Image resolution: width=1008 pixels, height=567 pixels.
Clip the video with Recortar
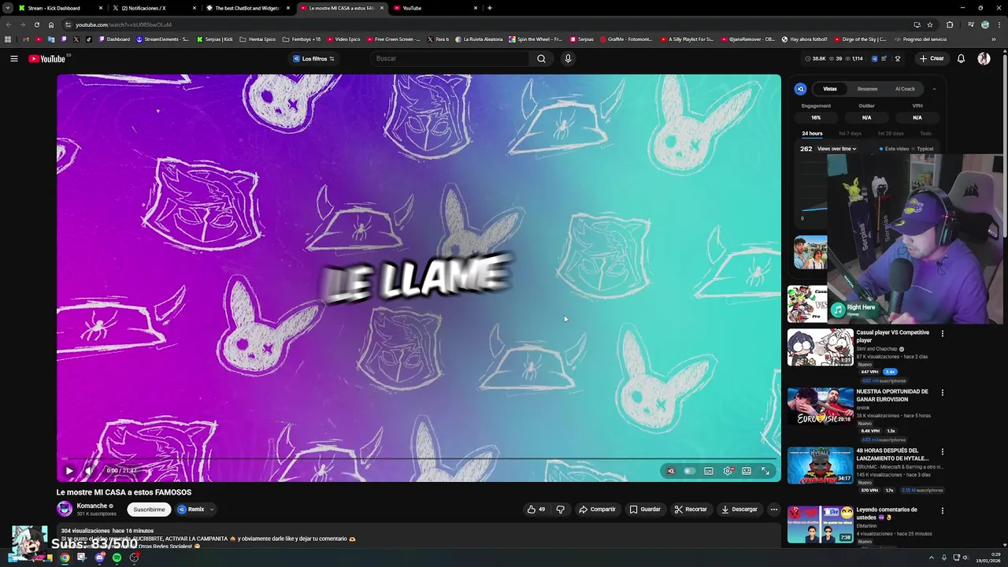point(691,510)
